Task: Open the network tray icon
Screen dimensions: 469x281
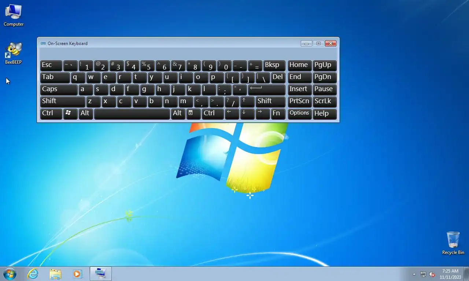Action: pos(423,274)
